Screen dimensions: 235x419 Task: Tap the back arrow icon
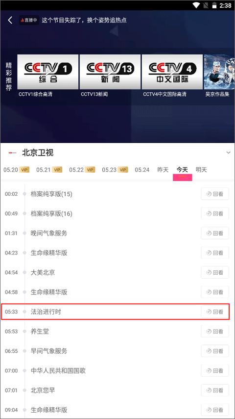click(x=10, y=20)
